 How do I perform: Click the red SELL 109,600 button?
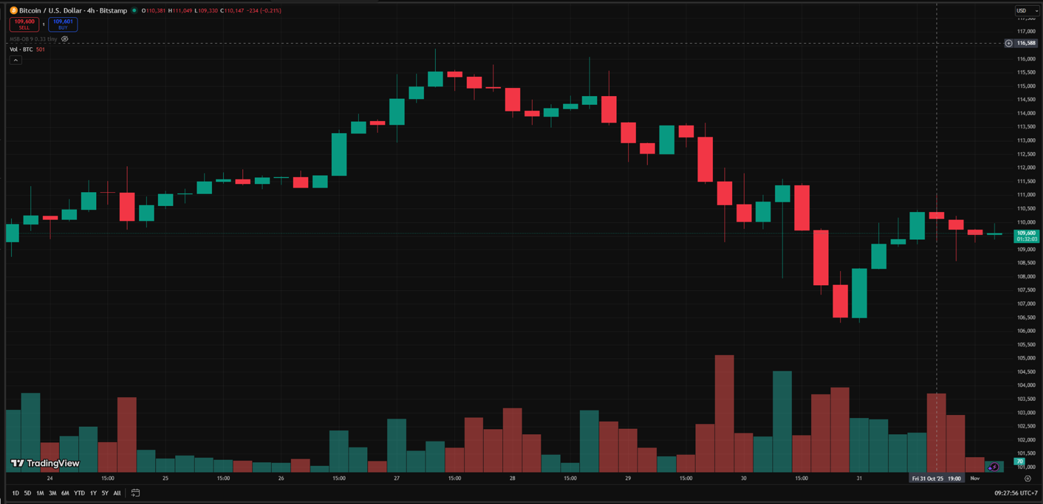[24, 25]
